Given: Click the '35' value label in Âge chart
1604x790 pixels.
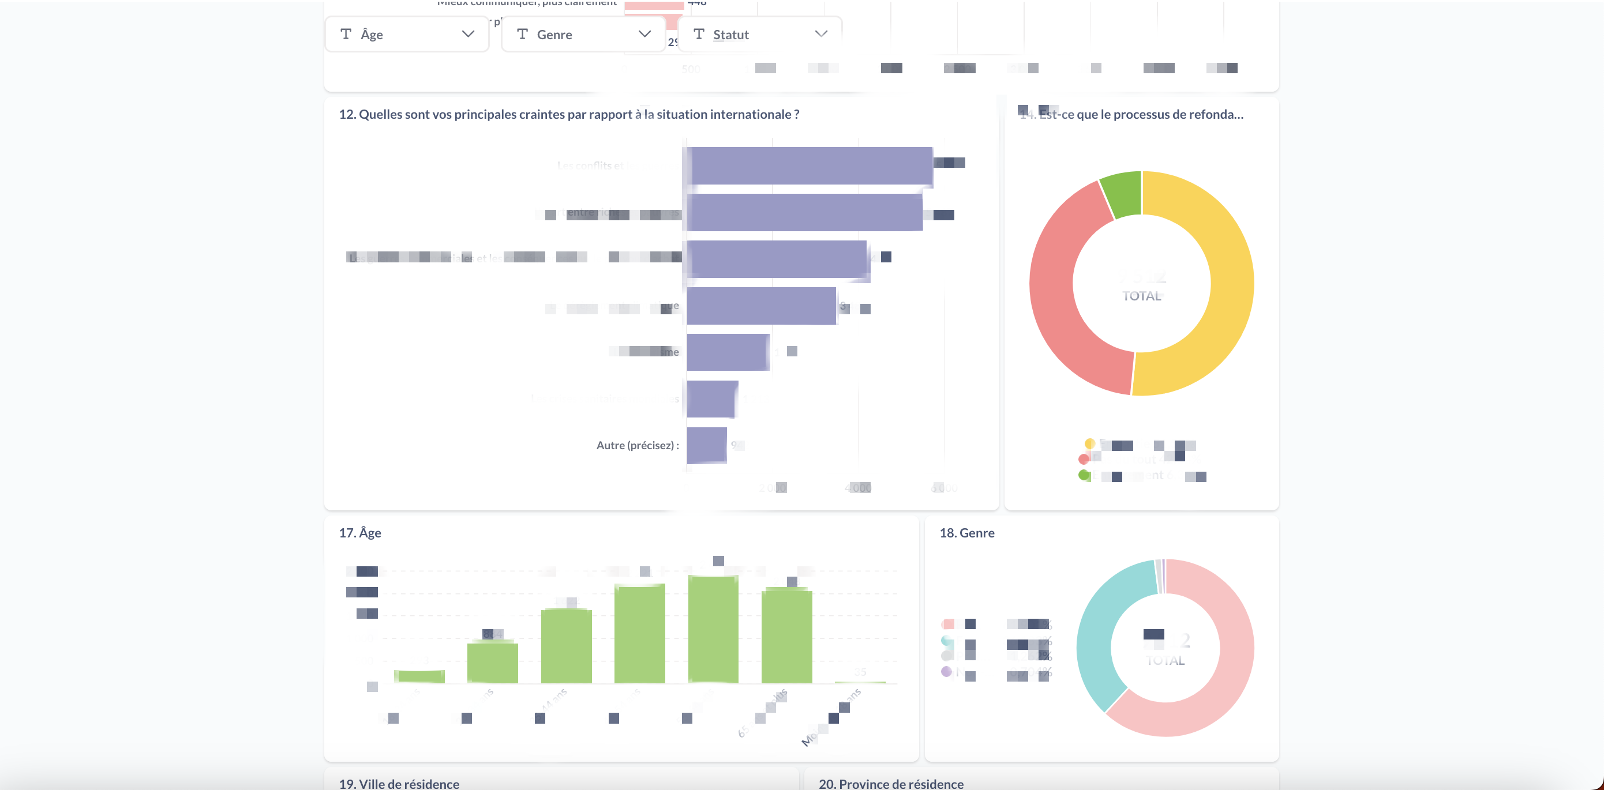Looking at the screenshot, I should (860, 672).
